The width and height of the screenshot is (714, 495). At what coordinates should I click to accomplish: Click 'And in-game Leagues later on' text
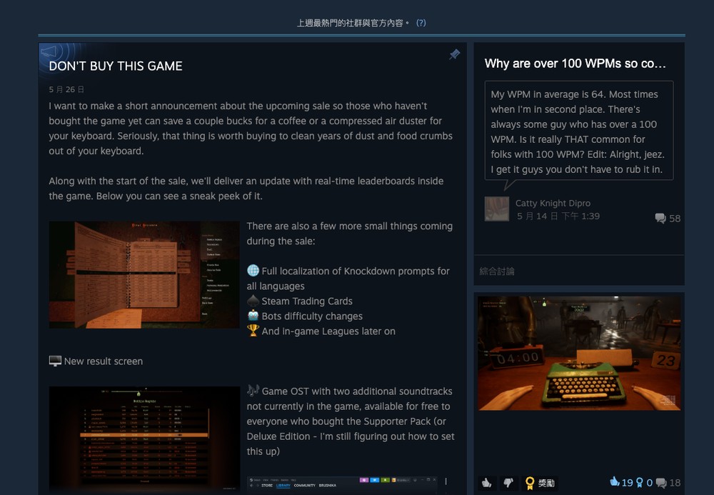(x=328, y=331)
